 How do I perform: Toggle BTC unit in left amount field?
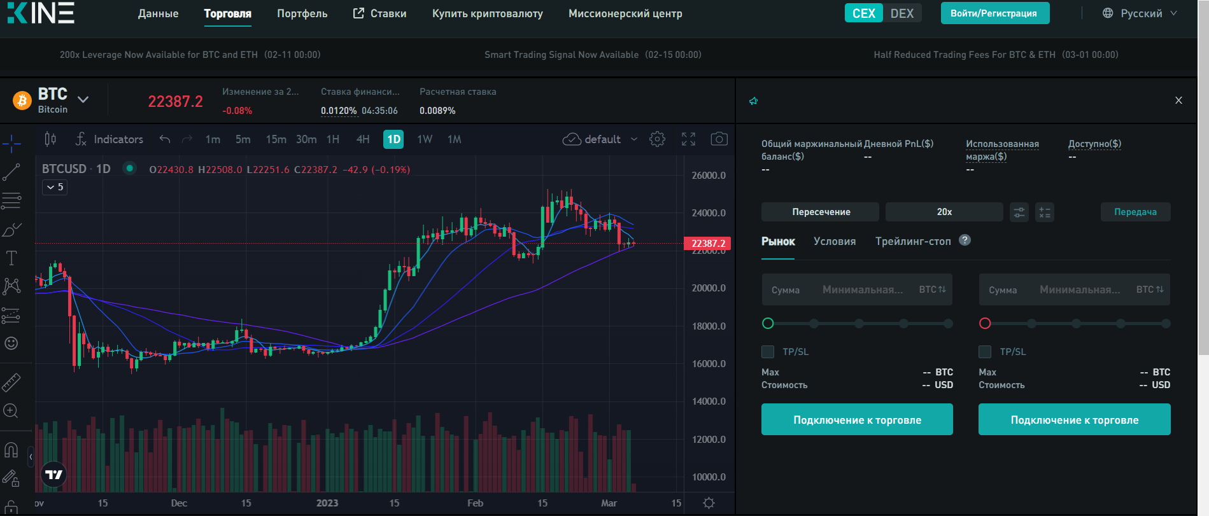933,289
